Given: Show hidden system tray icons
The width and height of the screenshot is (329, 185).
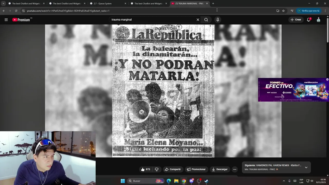Looking at the screenshot, I should click(x=284, y=181).
